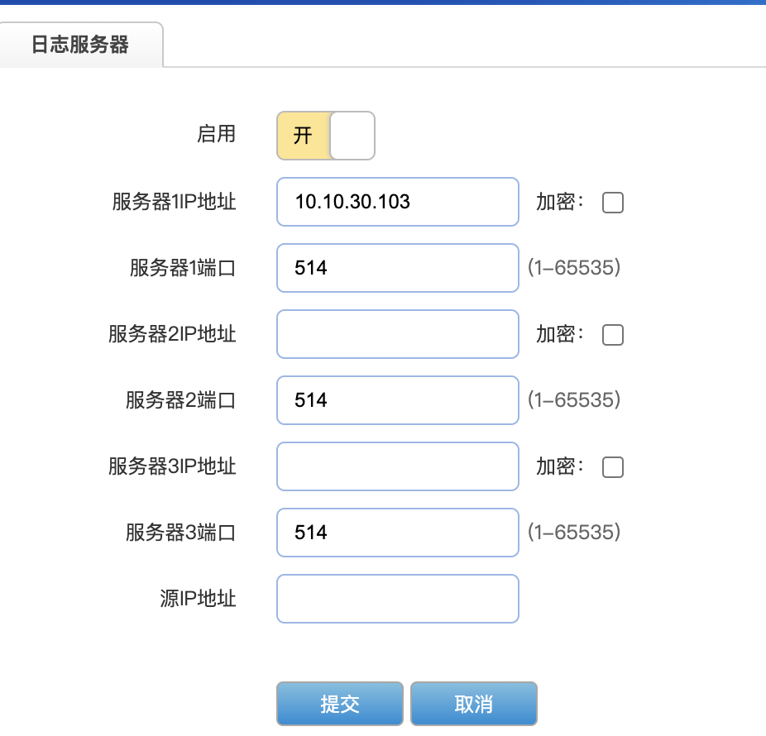Click the 源IP地址 label text

(x=198, y=599)
